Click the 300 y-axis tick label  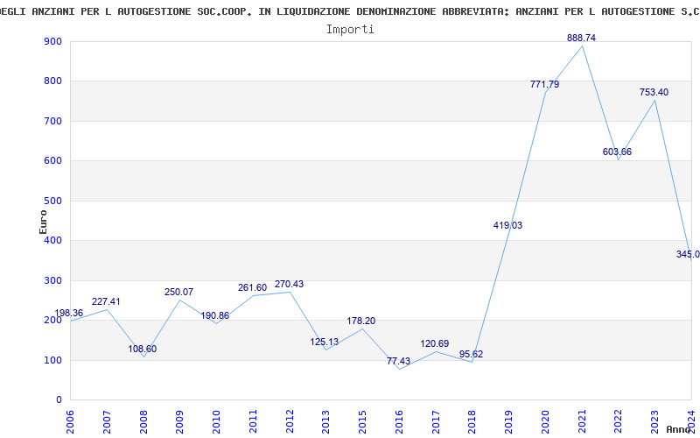(x=52, y=280)
